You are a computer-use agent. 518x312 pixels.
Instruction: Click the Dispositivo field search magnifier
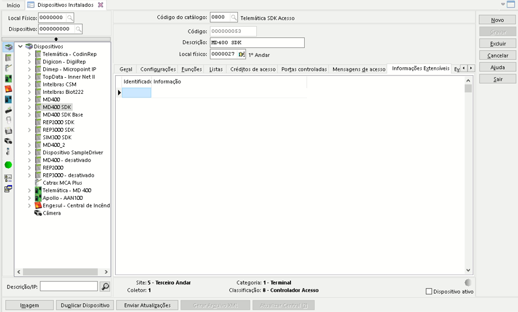coord(78,29)
